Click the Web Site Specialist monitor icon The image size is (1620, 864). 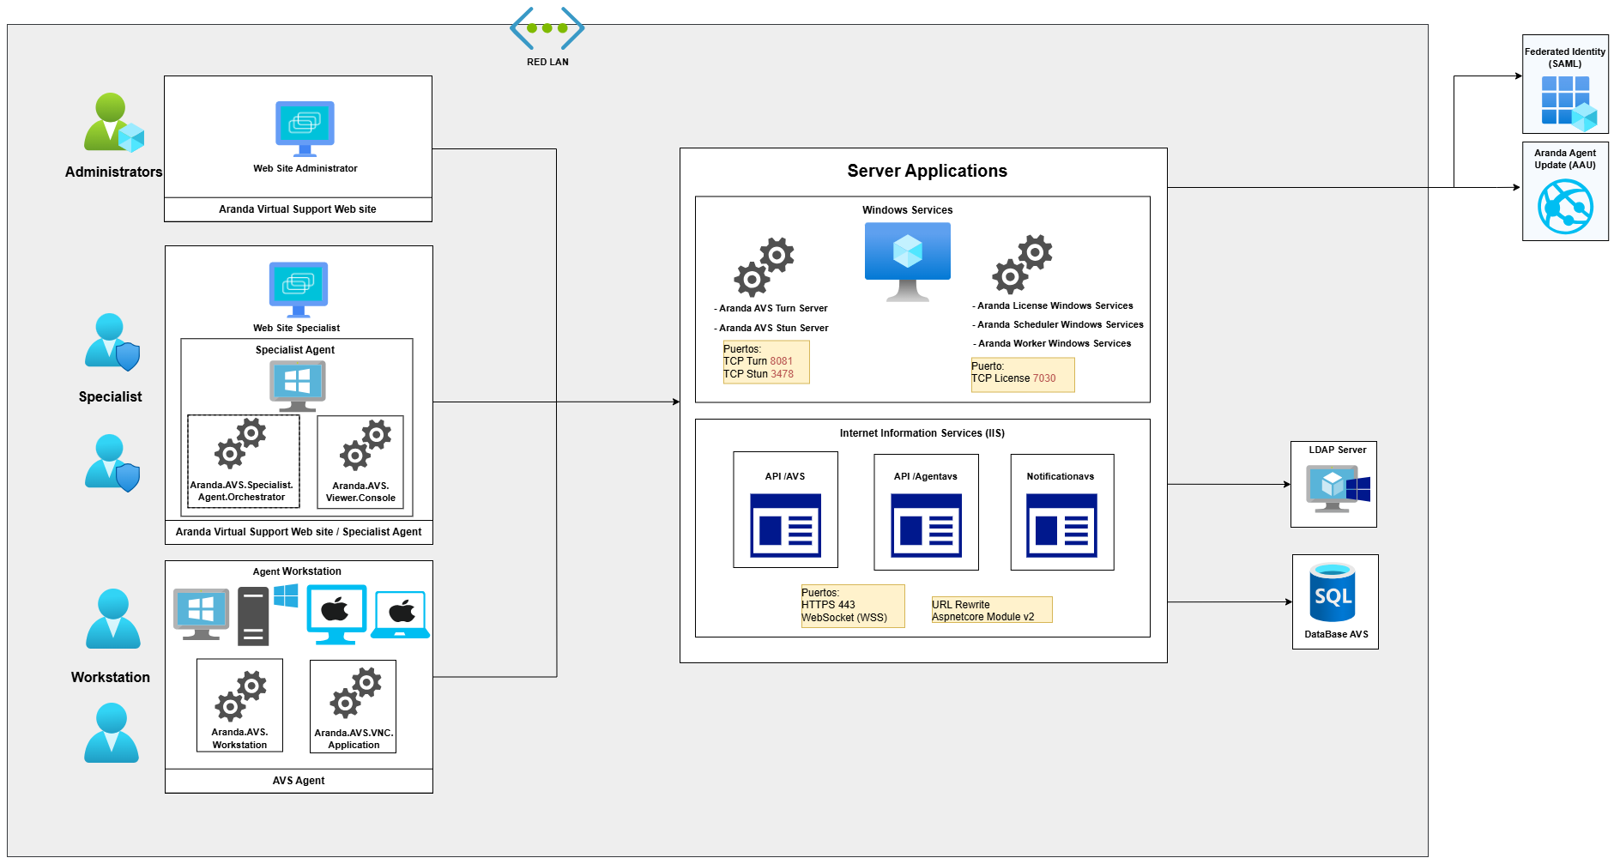click(299, 290)
